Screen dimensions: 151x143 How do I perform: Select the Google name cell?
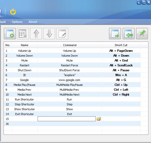(x=24, y=80)
